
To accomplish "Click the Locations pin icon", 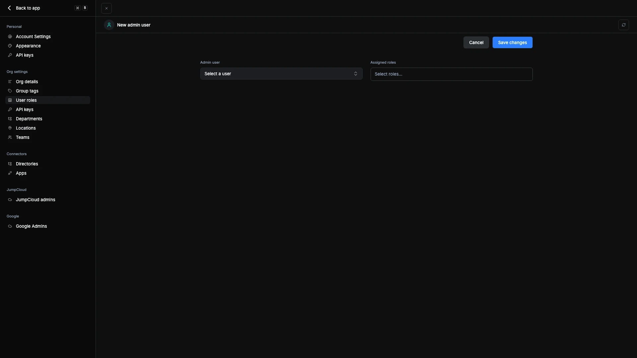I will tap(10, 128).
